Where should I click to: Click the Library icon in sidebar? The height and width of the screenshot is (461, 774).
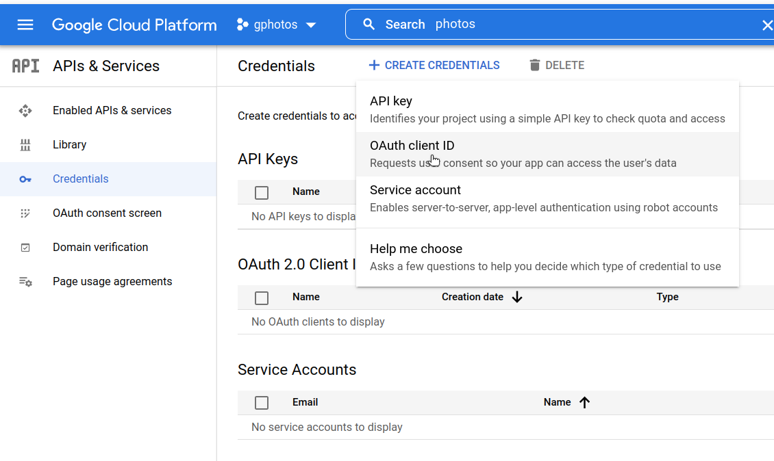pos(25,145)
